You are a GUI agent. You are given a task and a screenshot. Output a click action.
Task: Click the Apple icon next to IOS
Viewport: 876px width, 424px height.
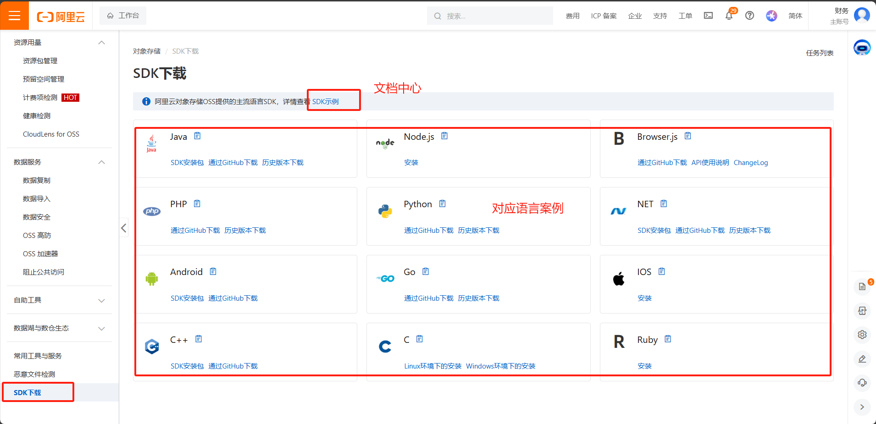click(x=618, y=278)
